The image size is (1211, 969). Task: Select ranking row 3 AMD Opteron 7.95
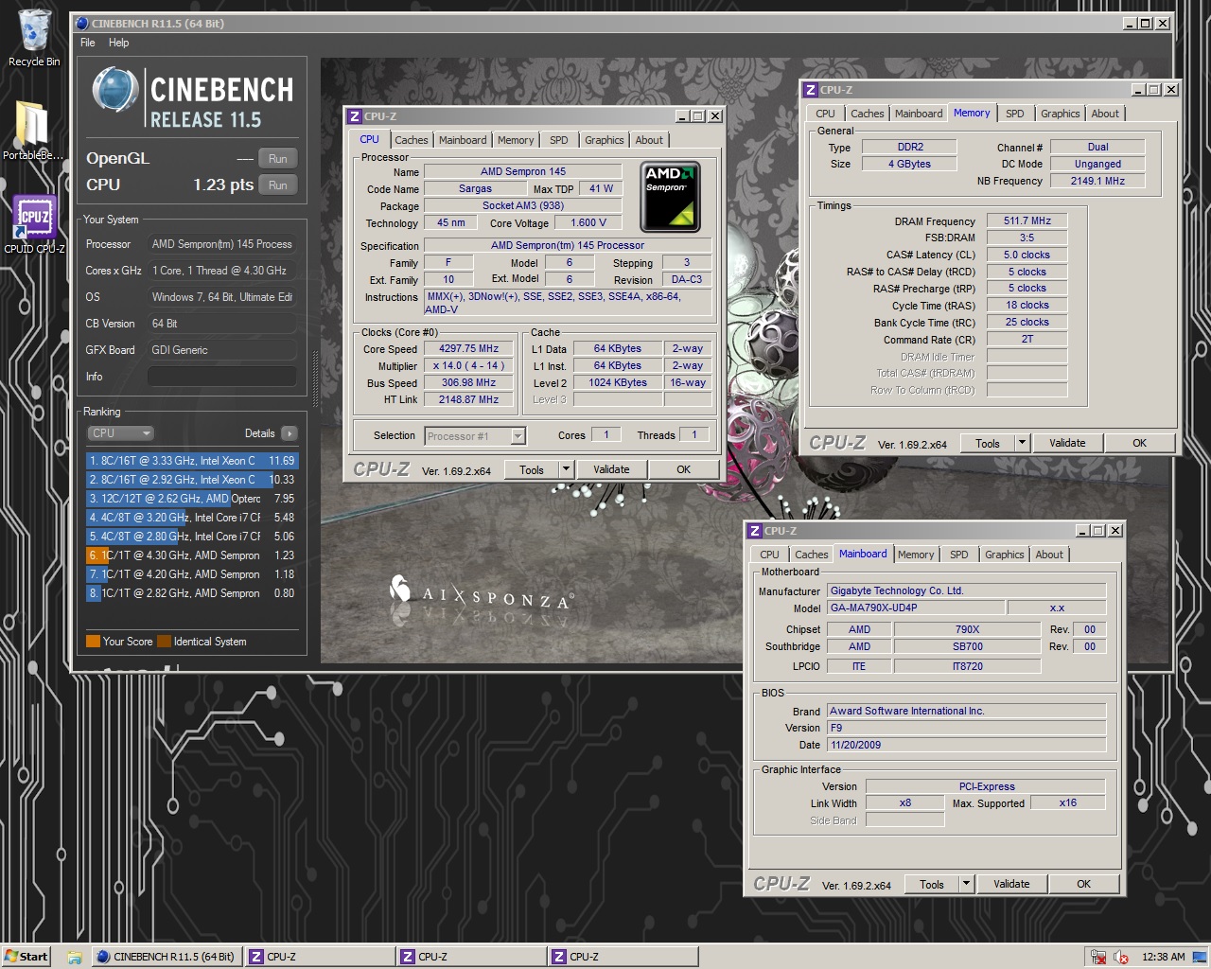click(x=192, y=499)
